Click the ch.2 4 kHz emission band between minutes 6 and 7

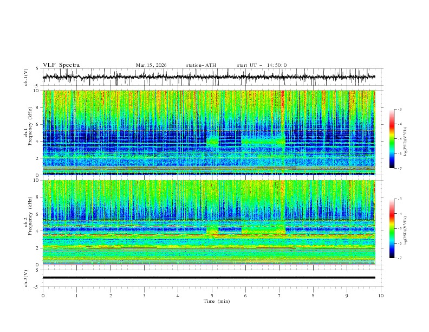pos(263,230)
